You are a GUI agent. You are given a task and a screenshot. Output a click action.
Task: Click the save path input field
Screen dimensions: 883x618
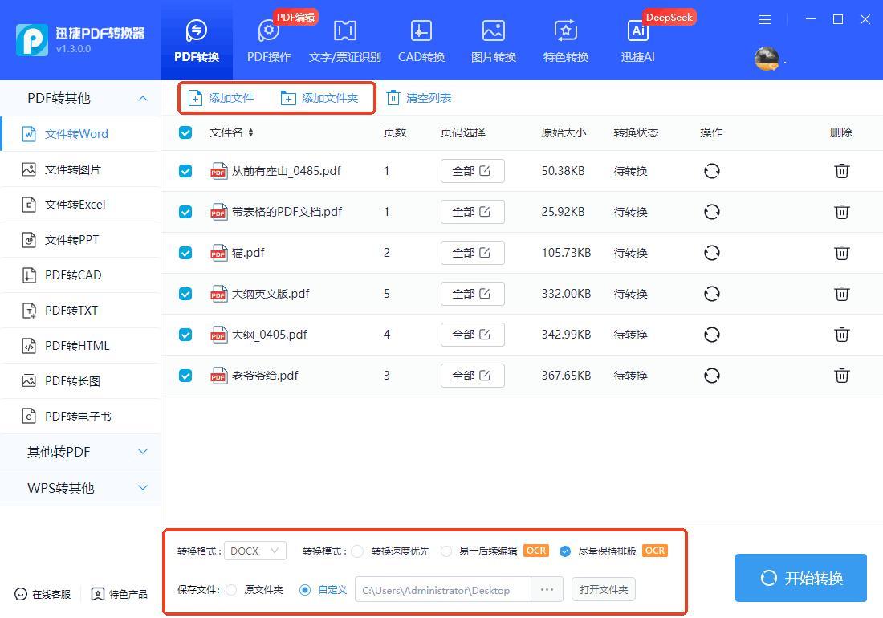(442, 590)
